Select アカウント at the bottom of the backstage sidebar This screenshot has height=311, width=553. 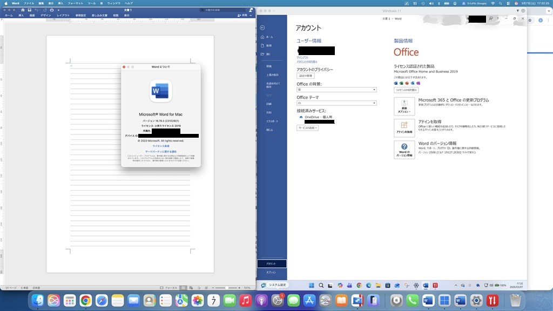(x=272, y=263)
